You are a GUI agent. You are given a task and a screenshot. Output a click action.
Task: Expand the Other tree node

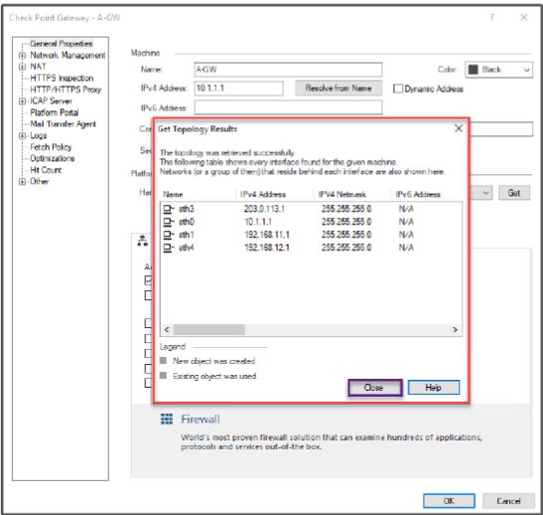(22, 181)
